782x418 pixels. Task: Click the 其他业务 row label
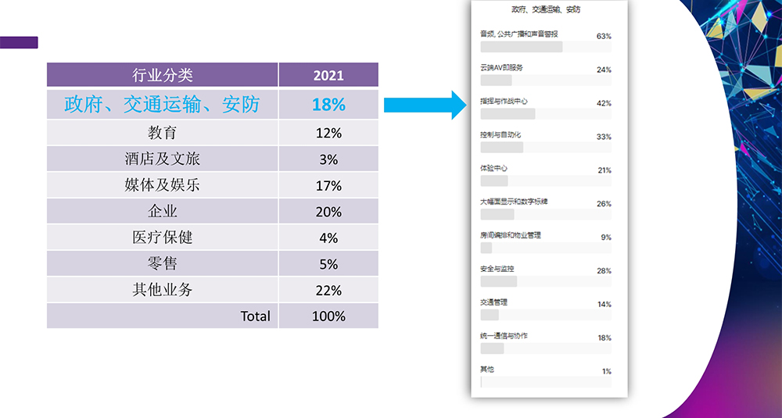(x=163, y=290)
